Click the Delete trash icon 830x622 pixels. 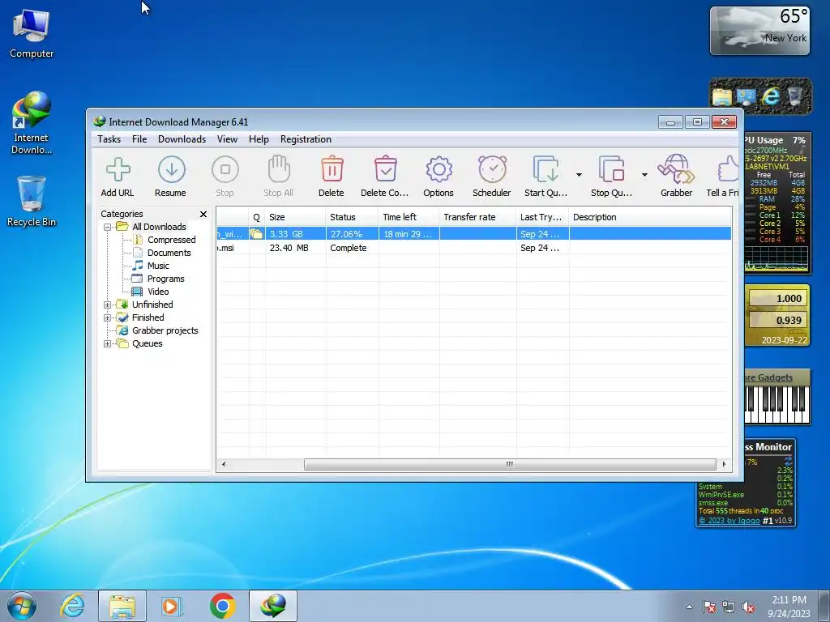332,176
